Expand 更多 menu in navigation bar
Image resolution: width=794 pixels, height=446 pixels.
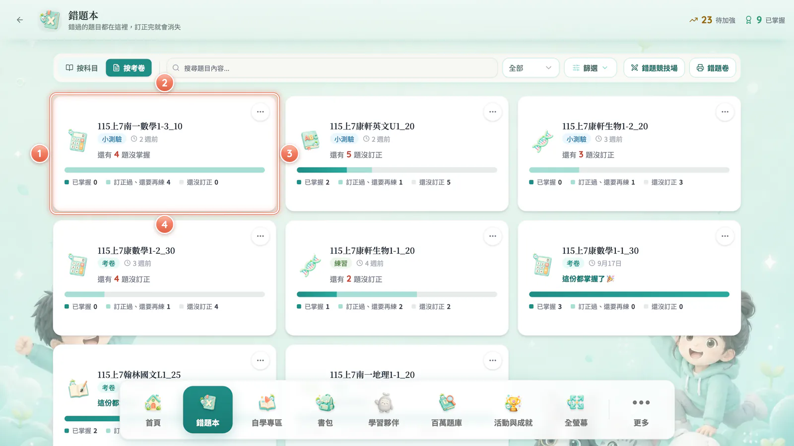tap(641, 410)
